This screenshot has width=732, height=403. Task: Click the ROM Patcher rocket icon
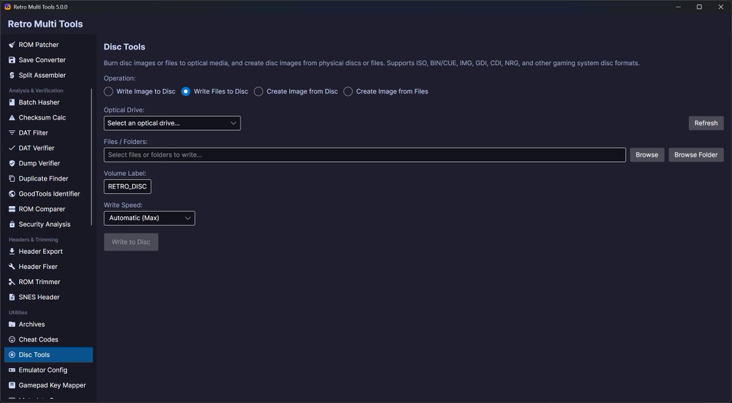12,45
